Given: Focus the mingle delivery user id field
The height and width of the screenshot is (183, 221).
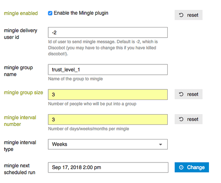Looking at the screenshot, I should [x=108, y=33].
